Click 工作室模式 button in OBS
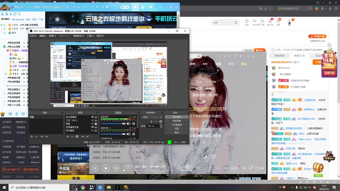The width and height of the screenshot is (340, 191). [177, 125]
